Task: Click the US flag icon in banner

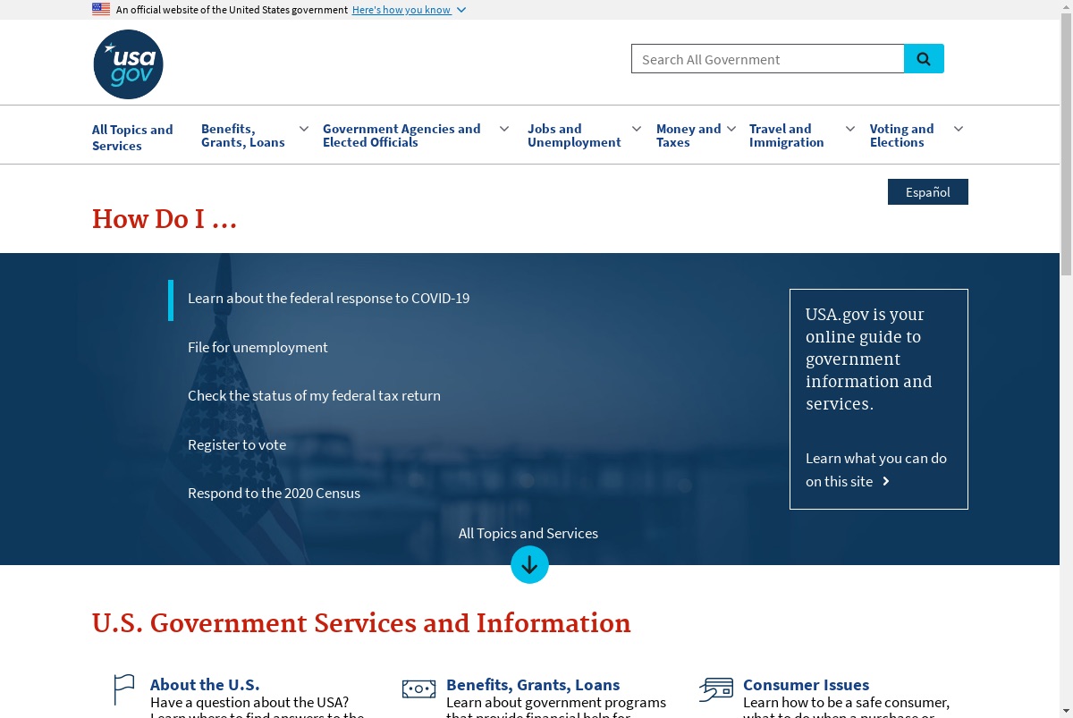Action: tap(101, 10)
